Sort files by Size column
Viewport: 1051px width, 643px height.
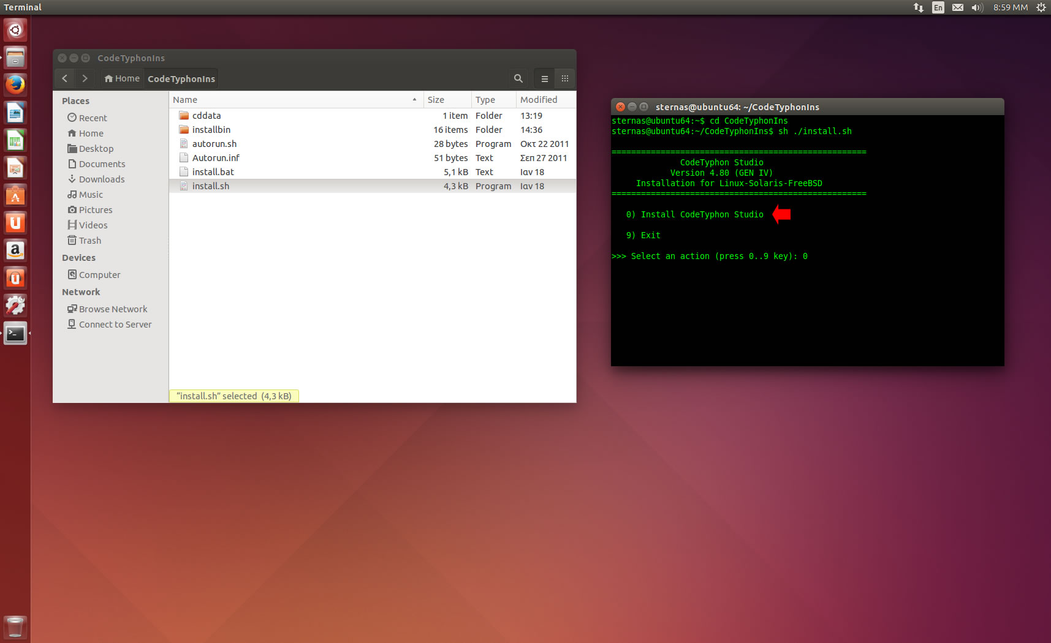click(x=447, y=100)
